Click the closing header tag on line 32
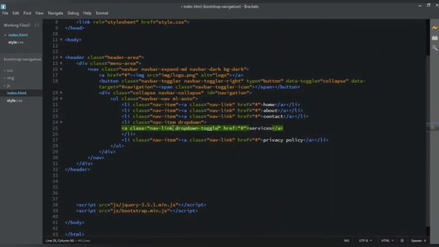This screenshot has height=247, width=439. pyautogui.click(x=78, y=169)
